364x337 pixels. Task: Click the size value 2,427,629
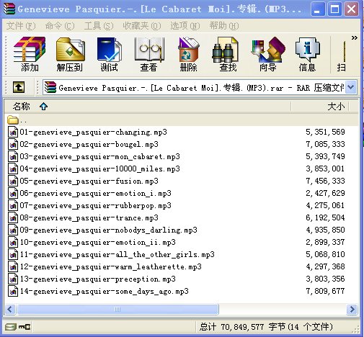pos(325,193)
